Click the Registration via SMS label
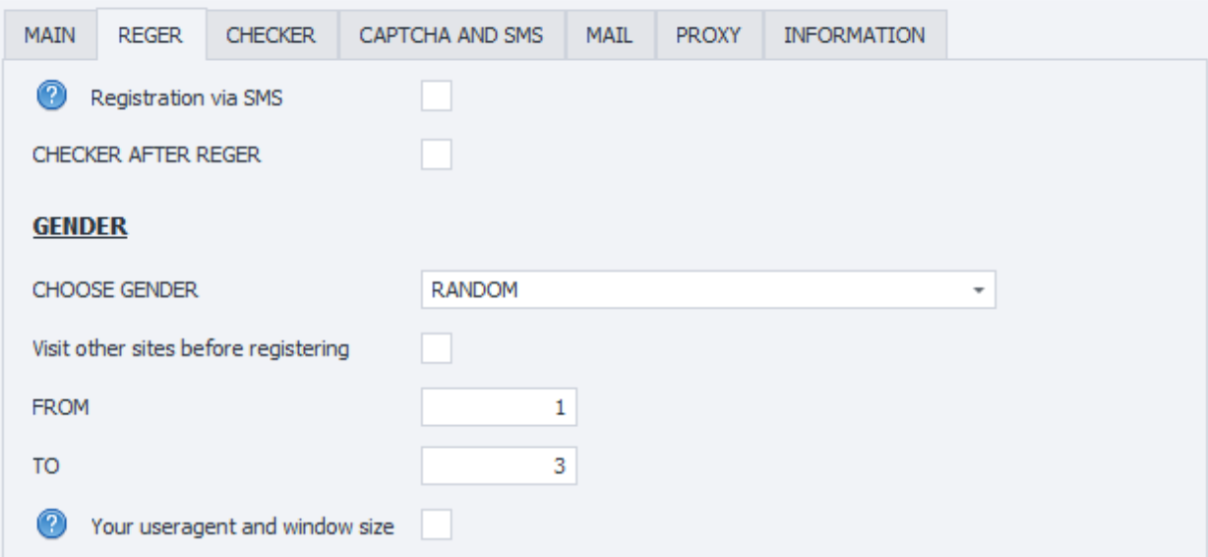Viewport: 1208px width, 557px height. 187,97
